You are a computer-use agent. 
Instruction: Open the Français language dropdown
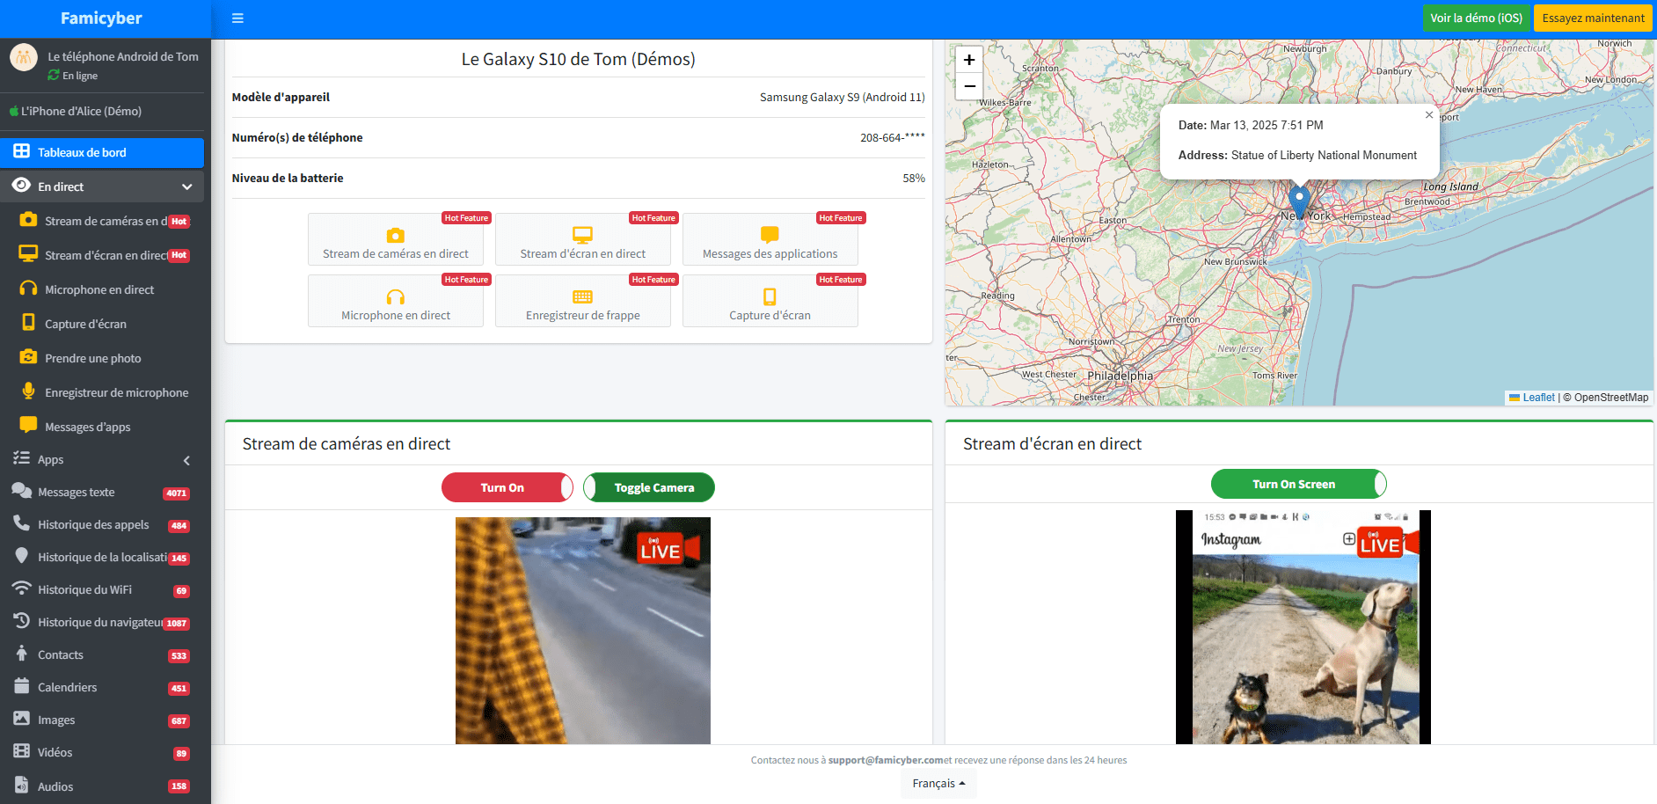[938, 783]
